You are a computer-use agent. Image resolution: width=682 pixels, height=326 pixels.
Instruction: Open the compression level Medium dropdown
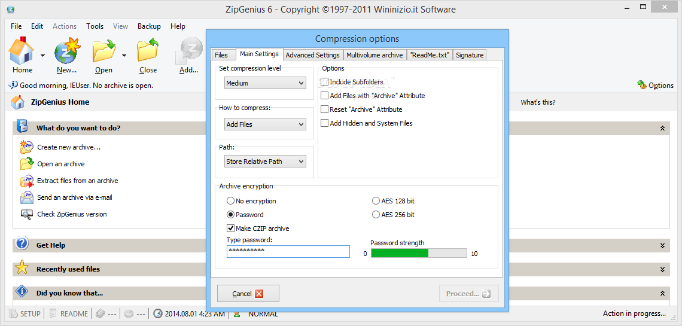(265, 83)
